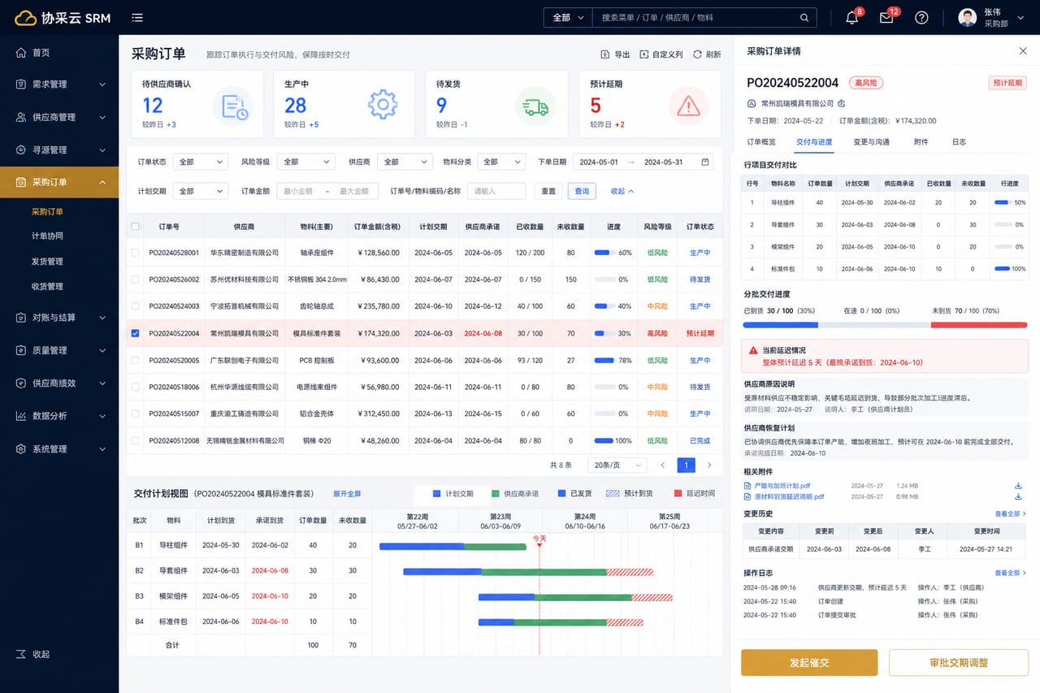Expand the 供应商管理 sidebar menu
1040x693 pixels.
(59, 117)
